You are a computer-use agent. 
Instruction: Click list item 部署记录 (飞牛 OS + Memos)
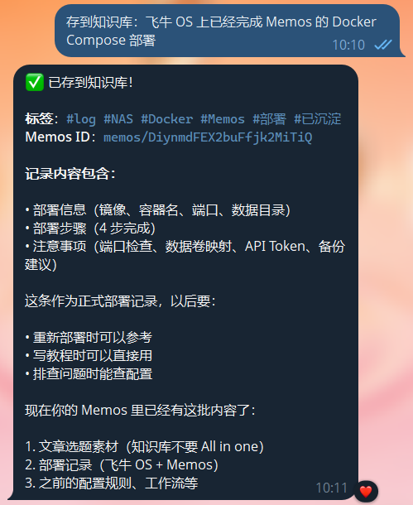point(122,464)
